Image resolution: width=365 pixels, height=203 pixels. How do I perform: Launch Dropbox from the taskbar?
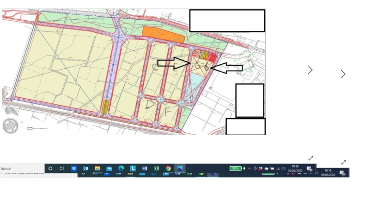74,168
